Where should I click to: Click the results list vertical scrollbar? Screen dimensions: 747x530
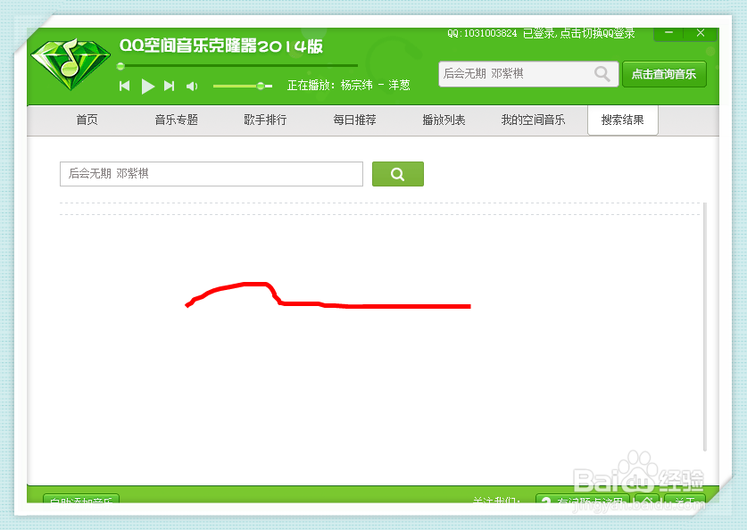(x=705, y=327)
